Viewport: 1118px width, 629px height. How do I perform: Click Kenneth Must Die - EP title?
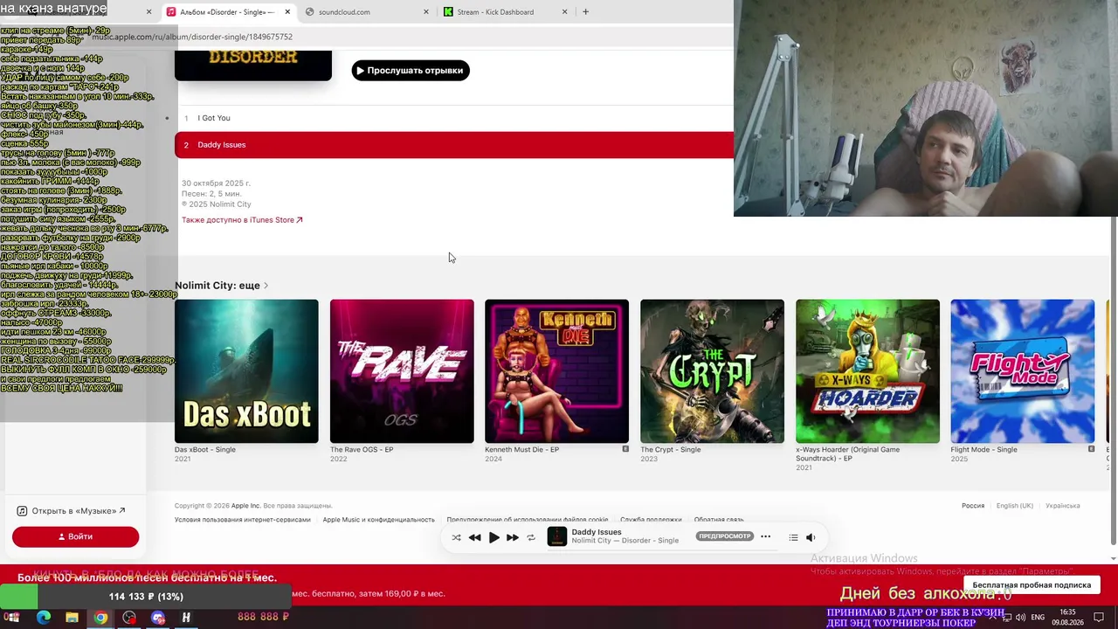[521, 450]
